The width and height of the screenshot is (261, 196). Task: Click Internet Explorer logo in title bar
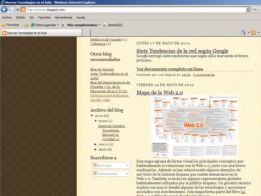[2, 2]
